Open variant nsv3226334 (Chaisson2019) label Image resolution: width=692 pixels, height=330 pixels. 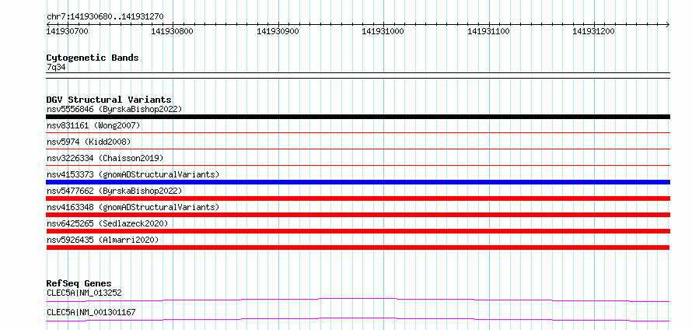tap(105, 158)
